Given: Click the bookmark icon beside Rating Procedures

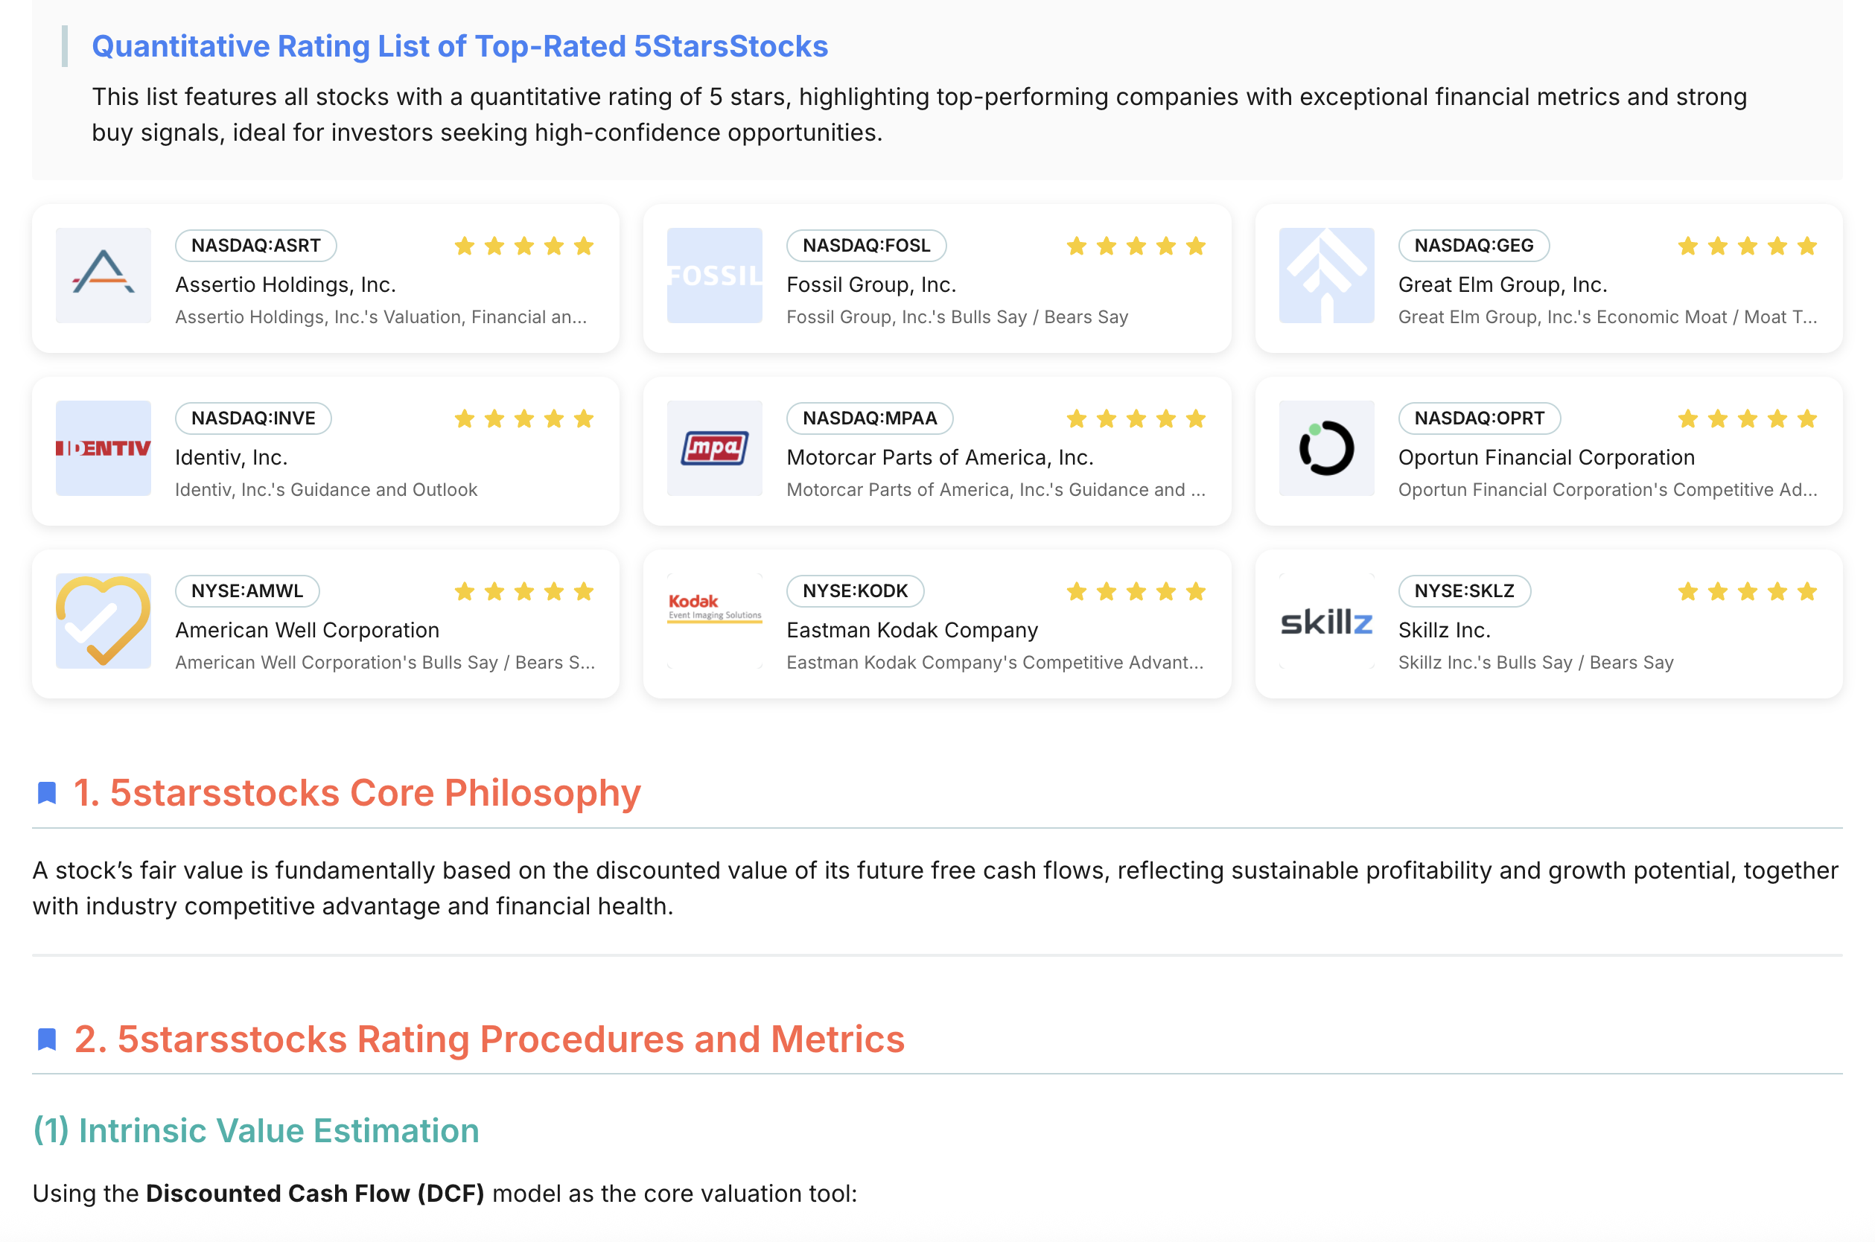Looking at the screenshot, I should 47,1039.
